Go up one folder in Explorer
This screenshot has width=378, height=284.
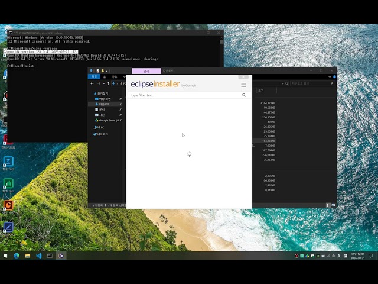tap(108, 83)
